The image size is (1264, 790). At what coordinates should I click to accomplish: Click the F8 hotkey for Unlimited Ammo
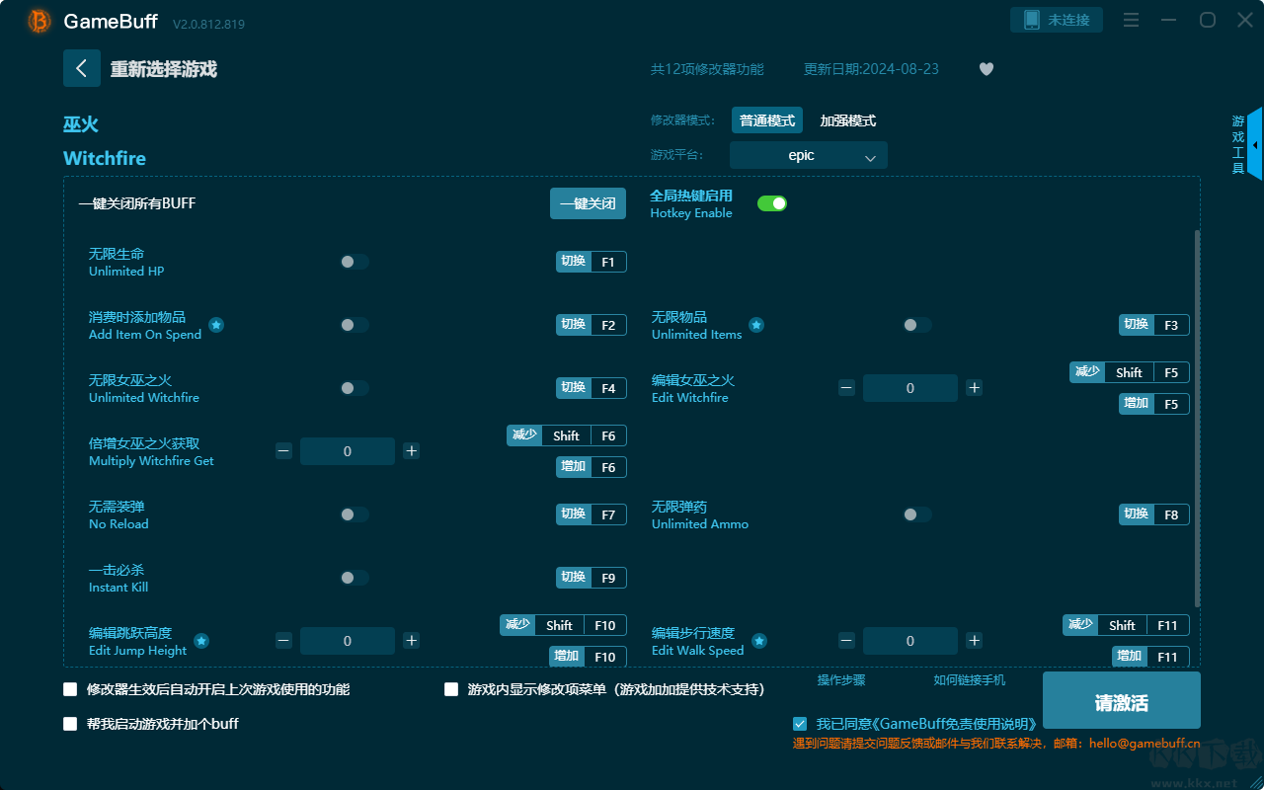pyautogui.click(x=1154, y=514)
